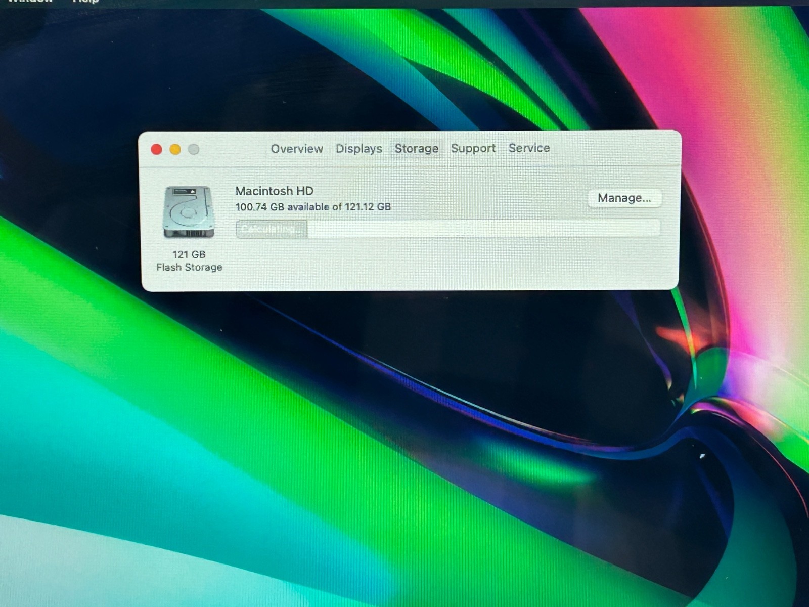Click the Manage... button
The image size is (809, 607).
coord(625,198)
